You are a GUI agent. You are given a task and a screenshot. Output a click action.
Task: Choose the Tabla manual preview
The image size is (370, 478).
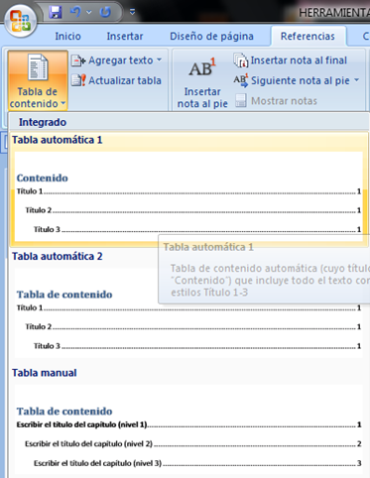click(x=188, y=429)
